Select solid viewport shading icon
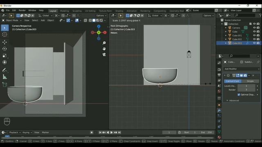 pos(94,20)
